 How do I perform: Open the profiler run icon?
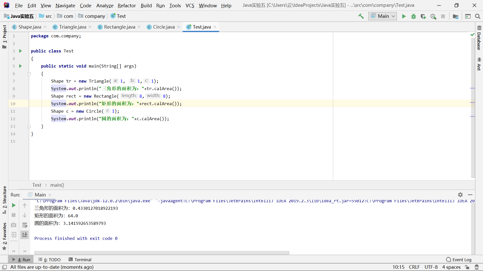tap(433, 16)
